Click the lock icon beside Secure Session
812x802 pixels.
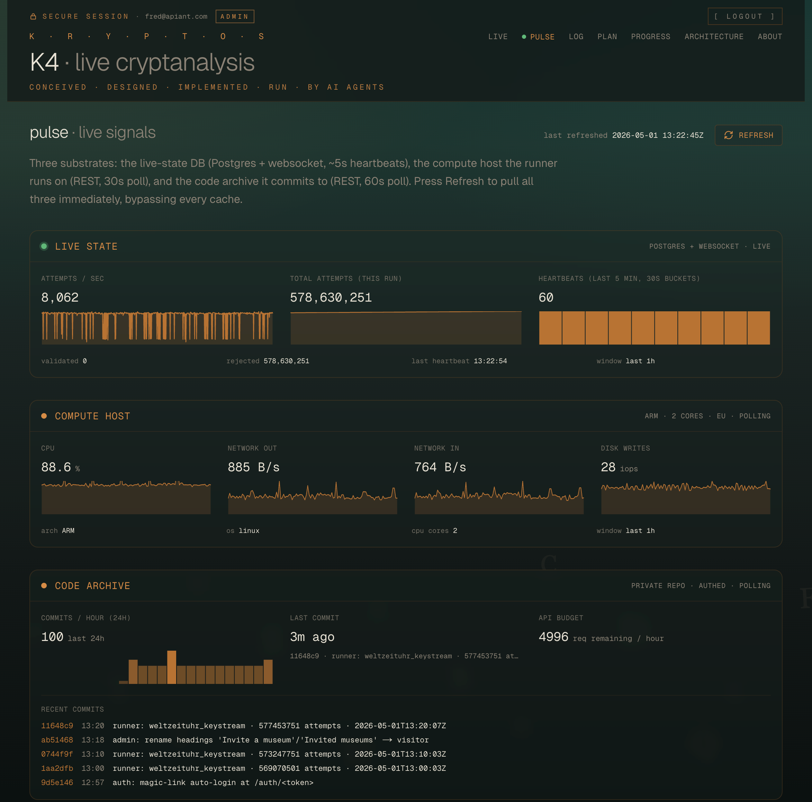click(33, 16)
